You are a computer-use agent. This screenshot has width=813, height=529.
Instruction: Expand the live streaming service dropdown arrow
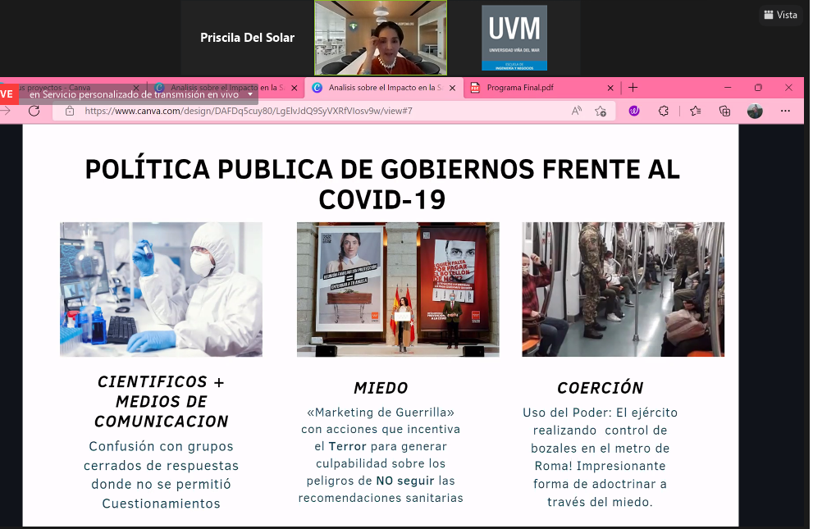point(250,95)
